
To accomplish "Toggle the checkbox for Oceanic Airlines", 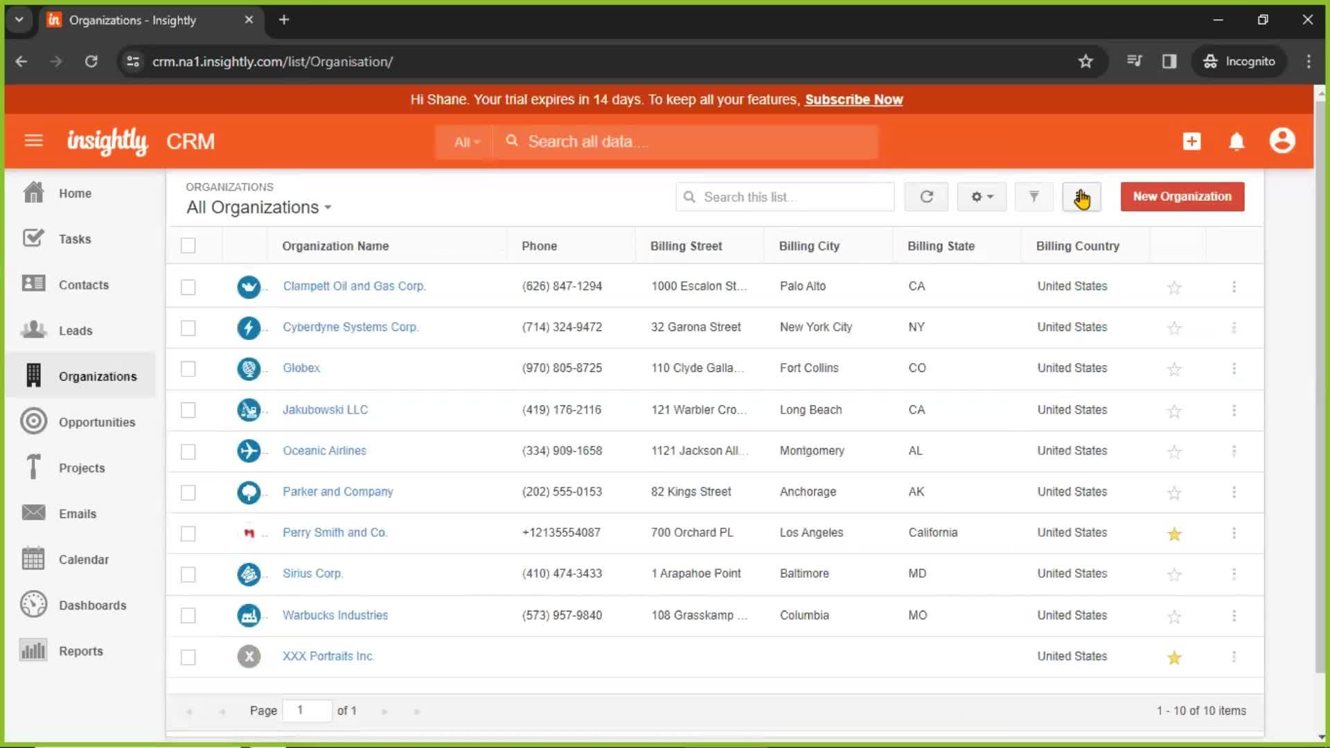I will [x=189, y=451].
